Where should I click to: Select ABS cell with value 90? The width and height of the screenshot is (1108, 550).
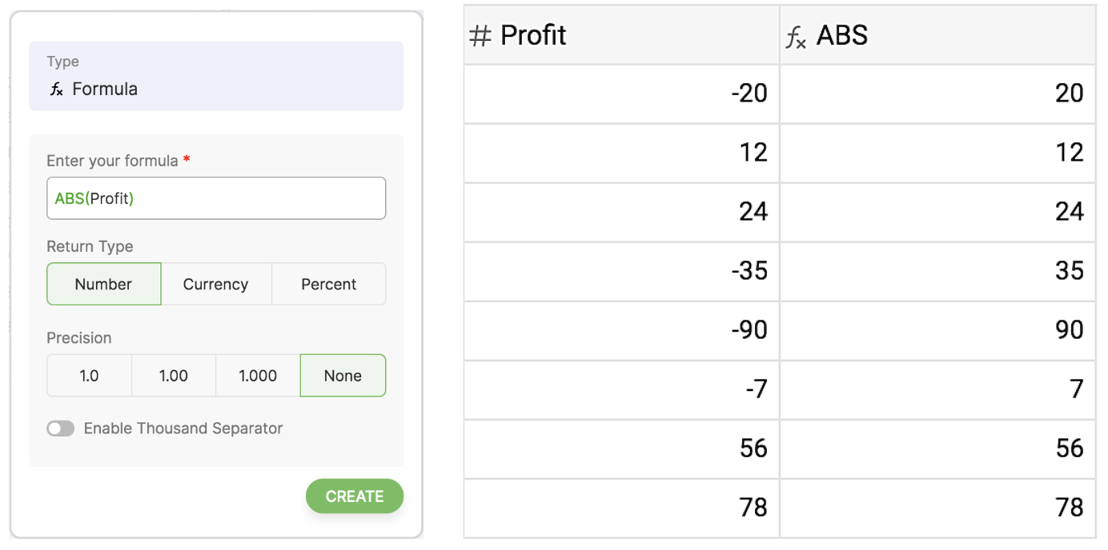pos(937,330)
